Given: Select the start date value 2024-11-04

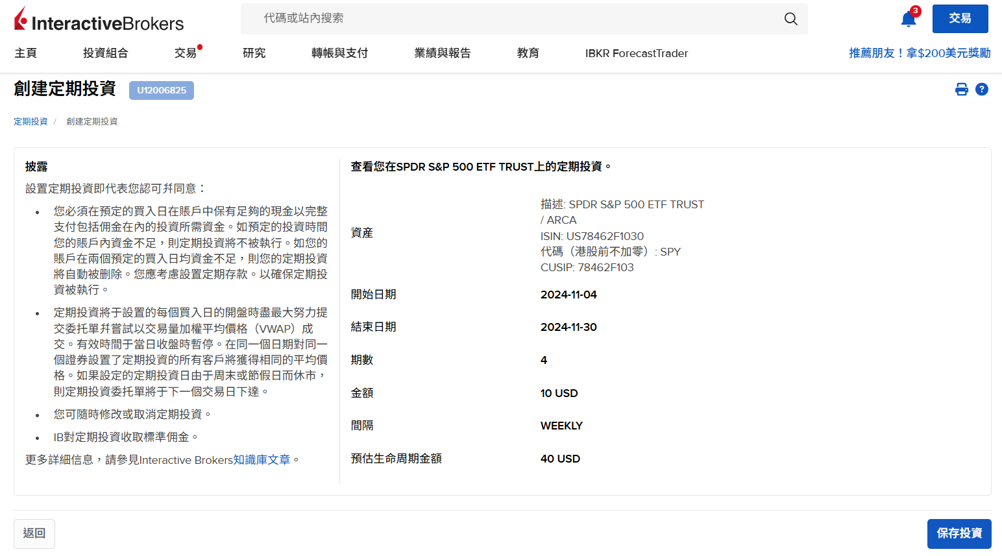Looking at the screenshot, I should [x=568, y=295].
